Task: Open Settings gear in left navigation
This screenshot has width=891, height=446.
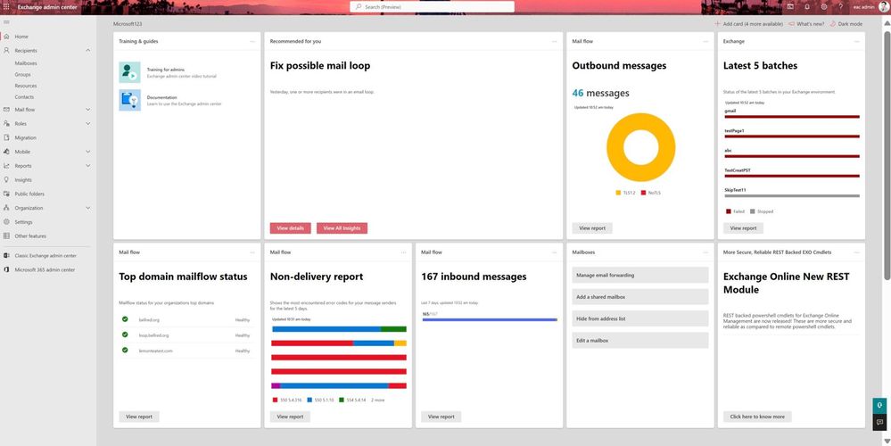Action: (x=6, y=222)
